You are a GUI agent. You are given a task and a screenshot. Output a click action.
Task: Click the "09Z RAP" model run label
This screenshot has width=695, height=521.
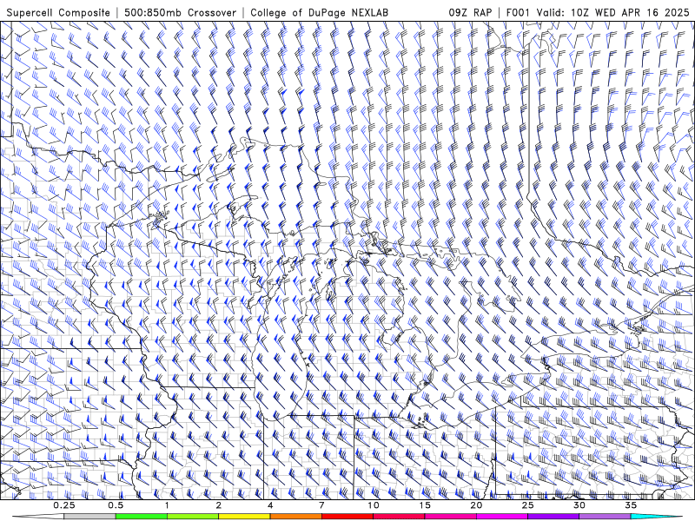pos(470,12)
